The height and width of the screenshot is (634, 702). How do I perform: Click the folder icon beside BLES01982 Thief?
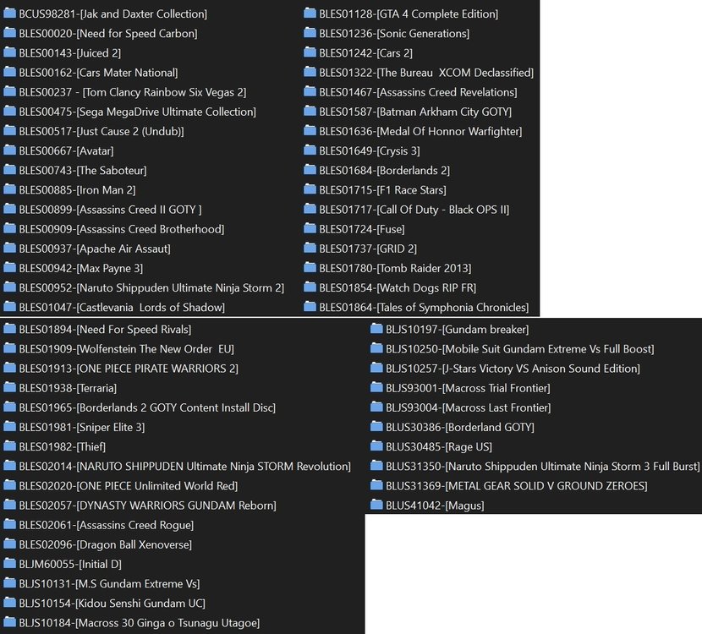coord(9,446)
